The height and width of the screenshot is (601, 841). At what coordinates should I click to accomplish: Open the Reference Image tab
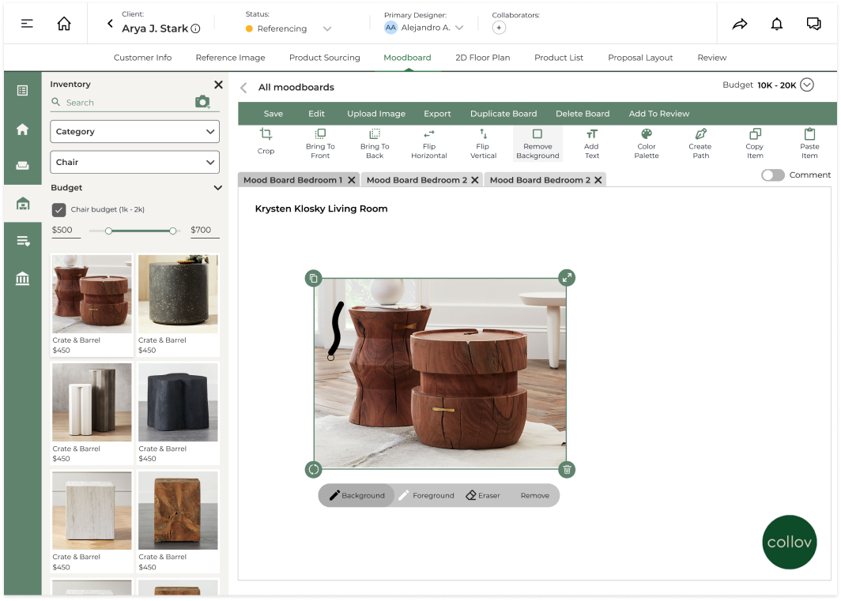[x=230, y=58]
